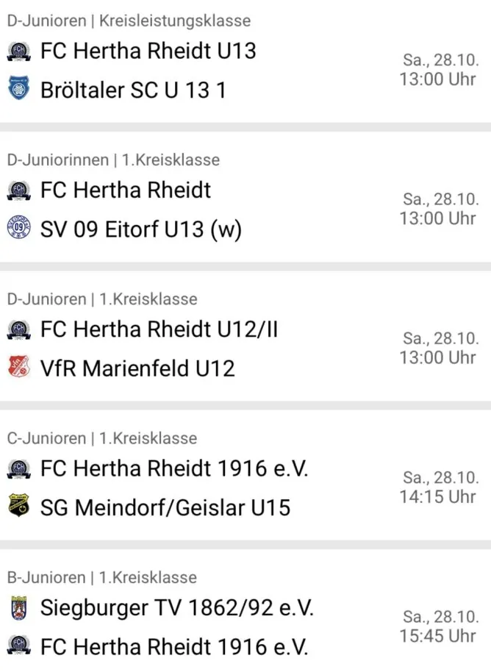Click the SG Meindorf/Geislar black-yellow crest

[x=19, y=506]
